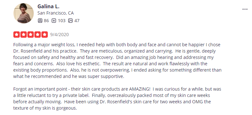The width and height of the screenshot is (252, 115).
Task: Select the first red rating star
Action: 17,35
